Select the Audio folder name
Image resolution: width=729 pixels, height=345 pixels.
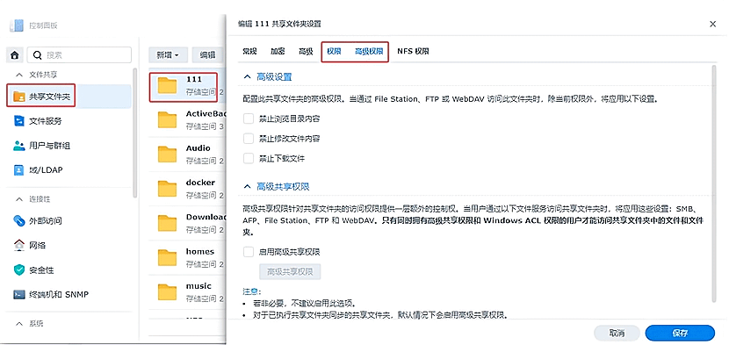[x=198, y=148]
